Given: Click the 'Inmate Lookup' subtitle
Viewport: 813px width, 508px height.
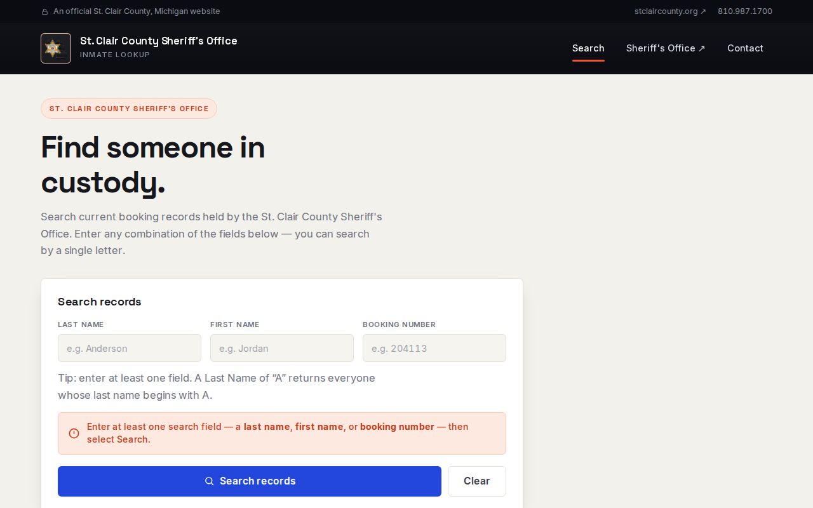Looking at the screenshot, I should (x=115, y=55).
